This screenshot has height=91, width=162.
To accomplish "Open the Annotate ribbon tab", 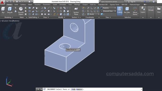I will tap(63, 5).
